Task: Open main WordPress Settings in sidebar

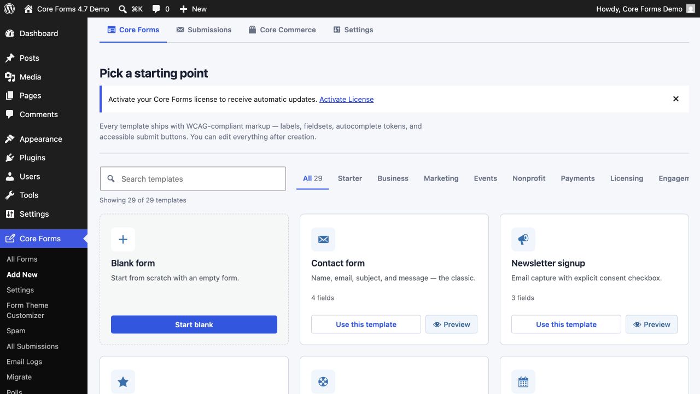Action: pyautogui.click(x=44, y=214)
